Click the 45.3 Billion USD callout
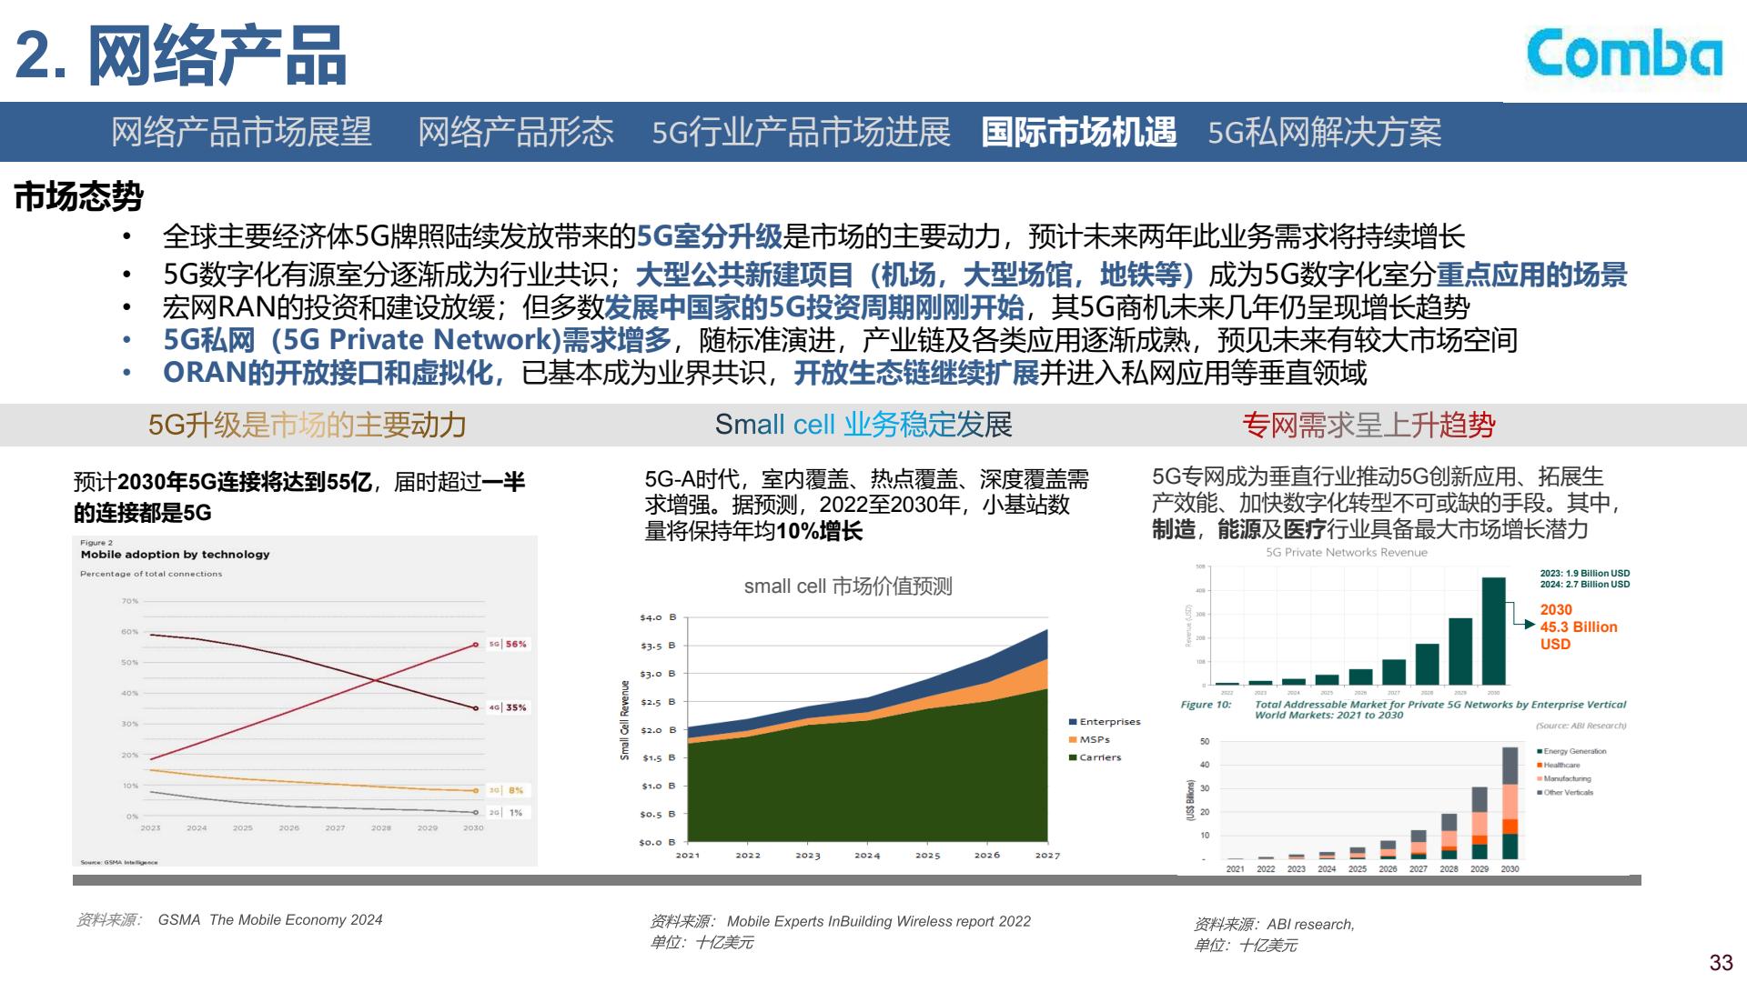Screen dimensions: 1747x982 pos(1579,627)
